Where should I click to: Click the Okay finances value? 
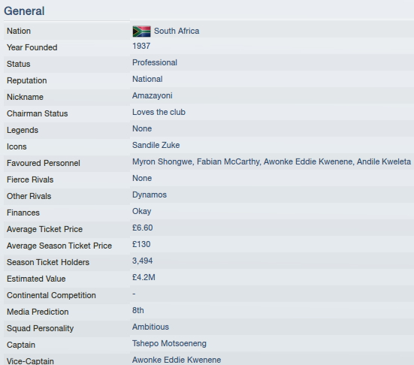click(x=142, y=211)
